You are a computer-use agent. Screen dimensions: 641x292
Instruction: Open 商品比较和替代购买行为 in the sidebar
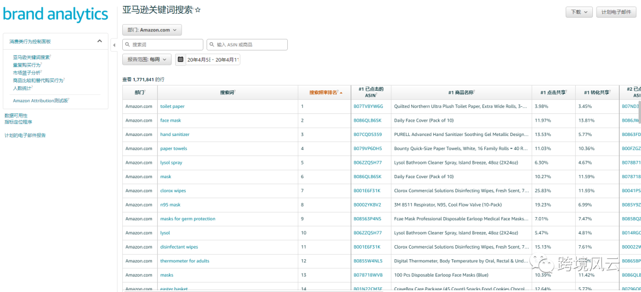(39, 81)
